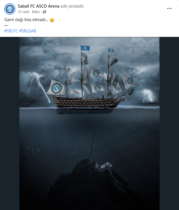
Task: Open the Sabail FC profile avatar
Action: 10,9
